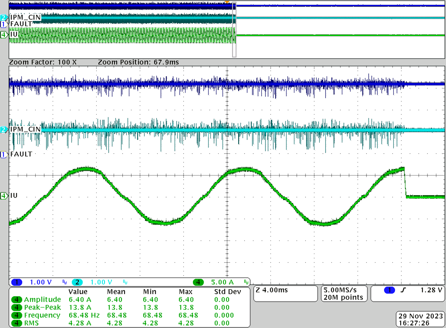Click the channel 2 bandwidth limit indicator
The image size is (446, 328).
point(125,282)
